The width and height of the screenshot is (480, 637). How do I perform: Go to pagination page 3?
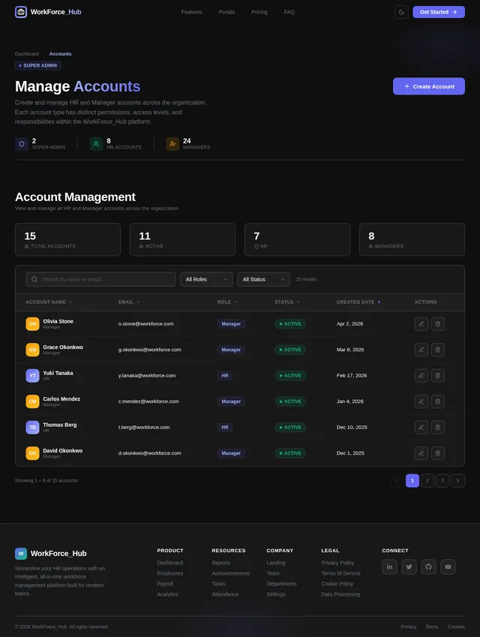click(442, 481)
